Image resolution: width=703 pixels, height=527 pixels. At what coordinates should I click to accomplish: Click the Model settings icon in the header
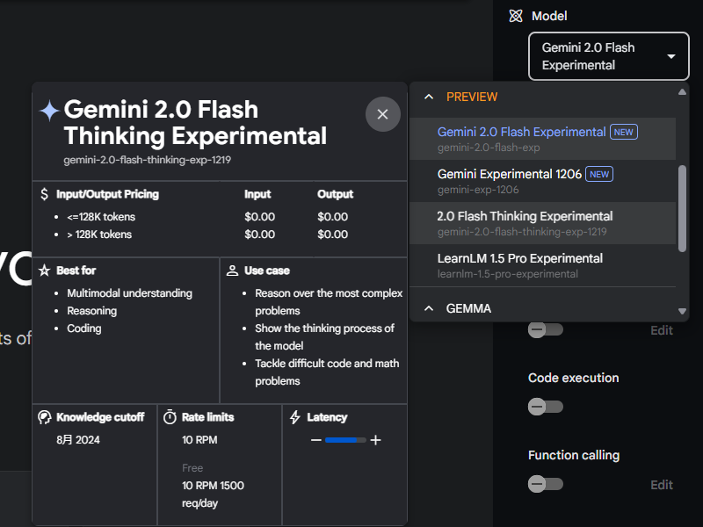coord(515,16)
